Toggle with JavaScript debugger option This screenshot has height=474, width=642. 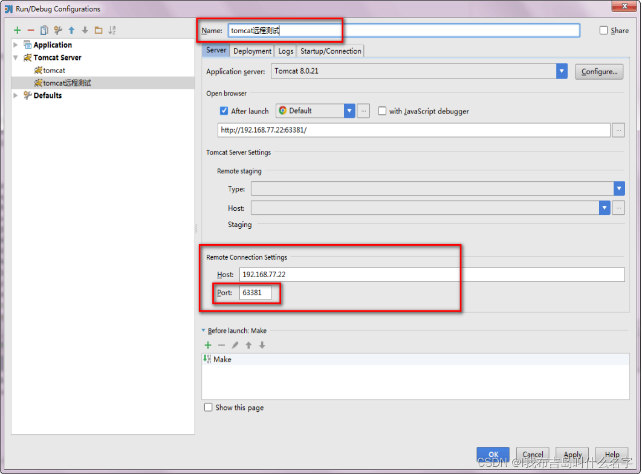[x=382, y=110]
